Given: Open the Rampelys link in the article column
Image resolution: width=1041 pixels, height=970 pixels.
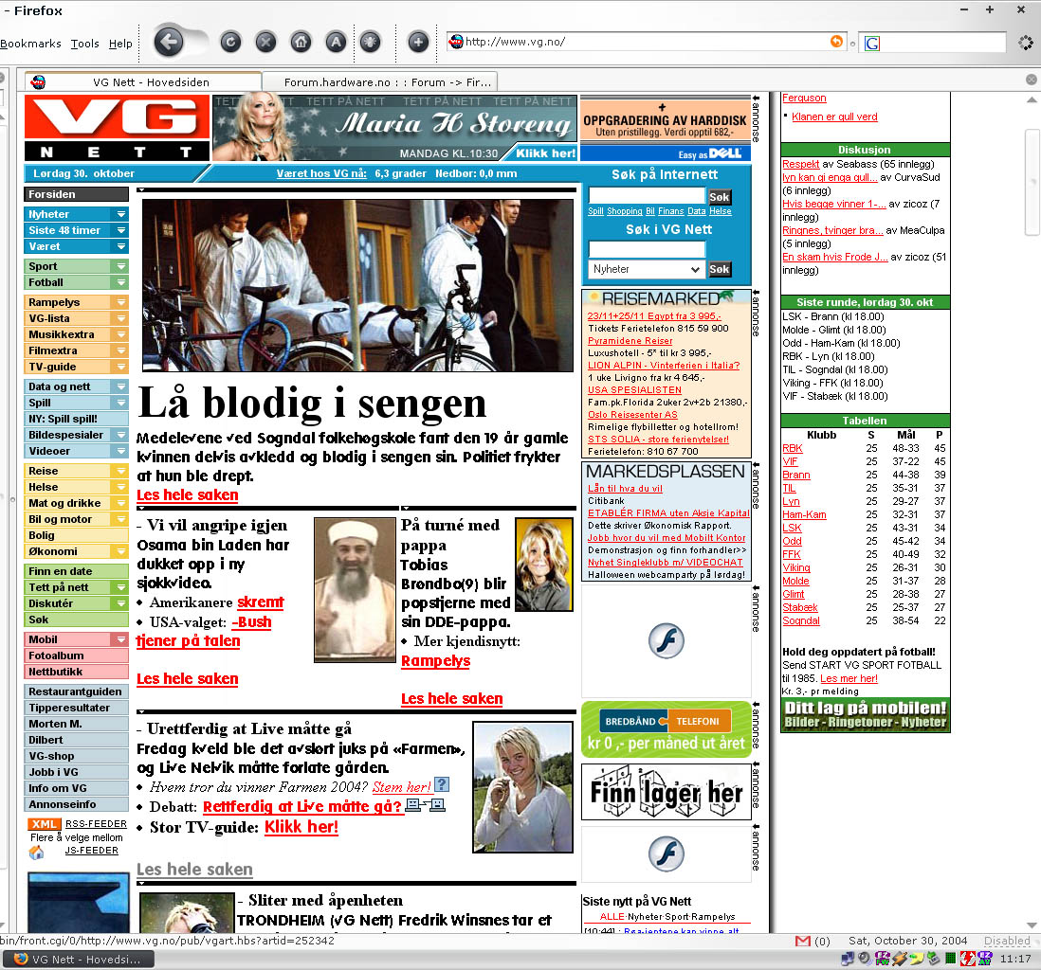Looking at the screenshot, I should (x=435, y=661).
